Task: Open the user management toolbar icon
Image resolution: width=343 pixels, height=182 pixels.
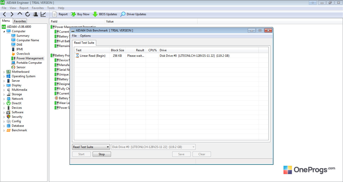Action: (35, 14)
